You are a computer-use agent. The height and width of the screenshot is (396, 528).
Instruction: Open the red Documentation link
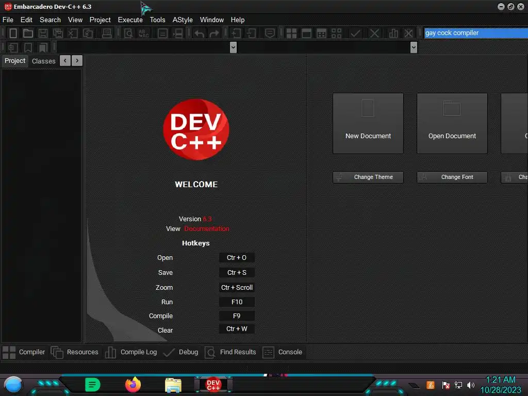[207, 228]
